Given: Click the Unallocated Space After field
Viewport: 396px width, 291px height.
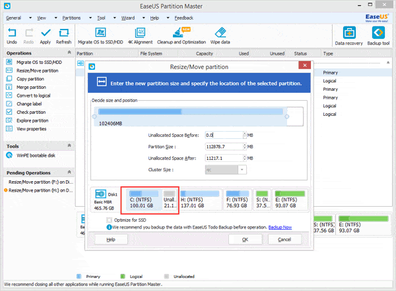Looking at the screenshot, I should point(224,158).
